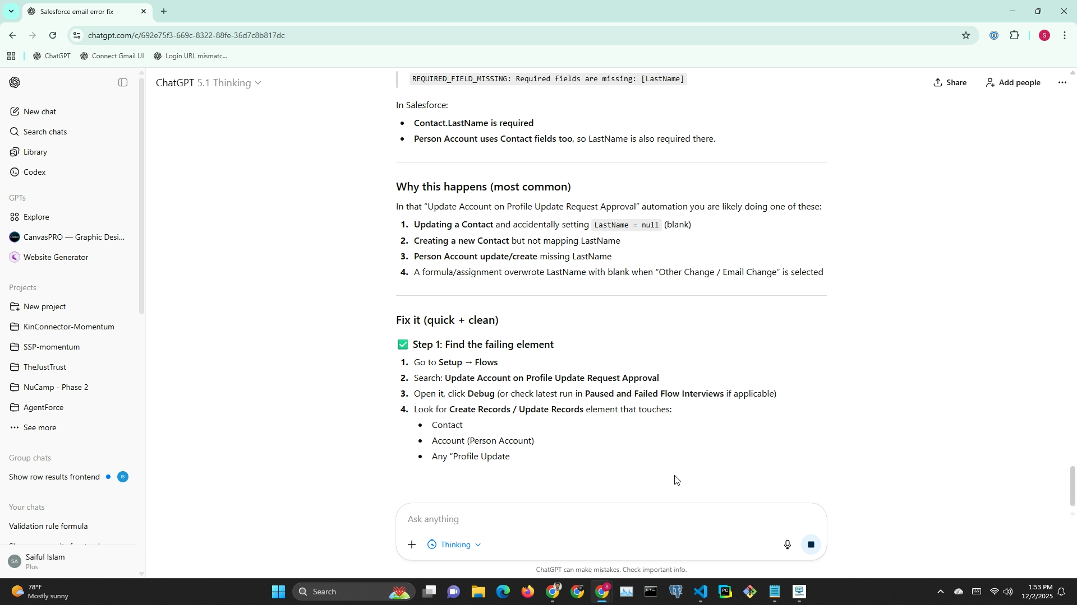Screen dimensions: 1077x605
Task: Bookmark this page with star icon
Action: click(x=965, y=35)
